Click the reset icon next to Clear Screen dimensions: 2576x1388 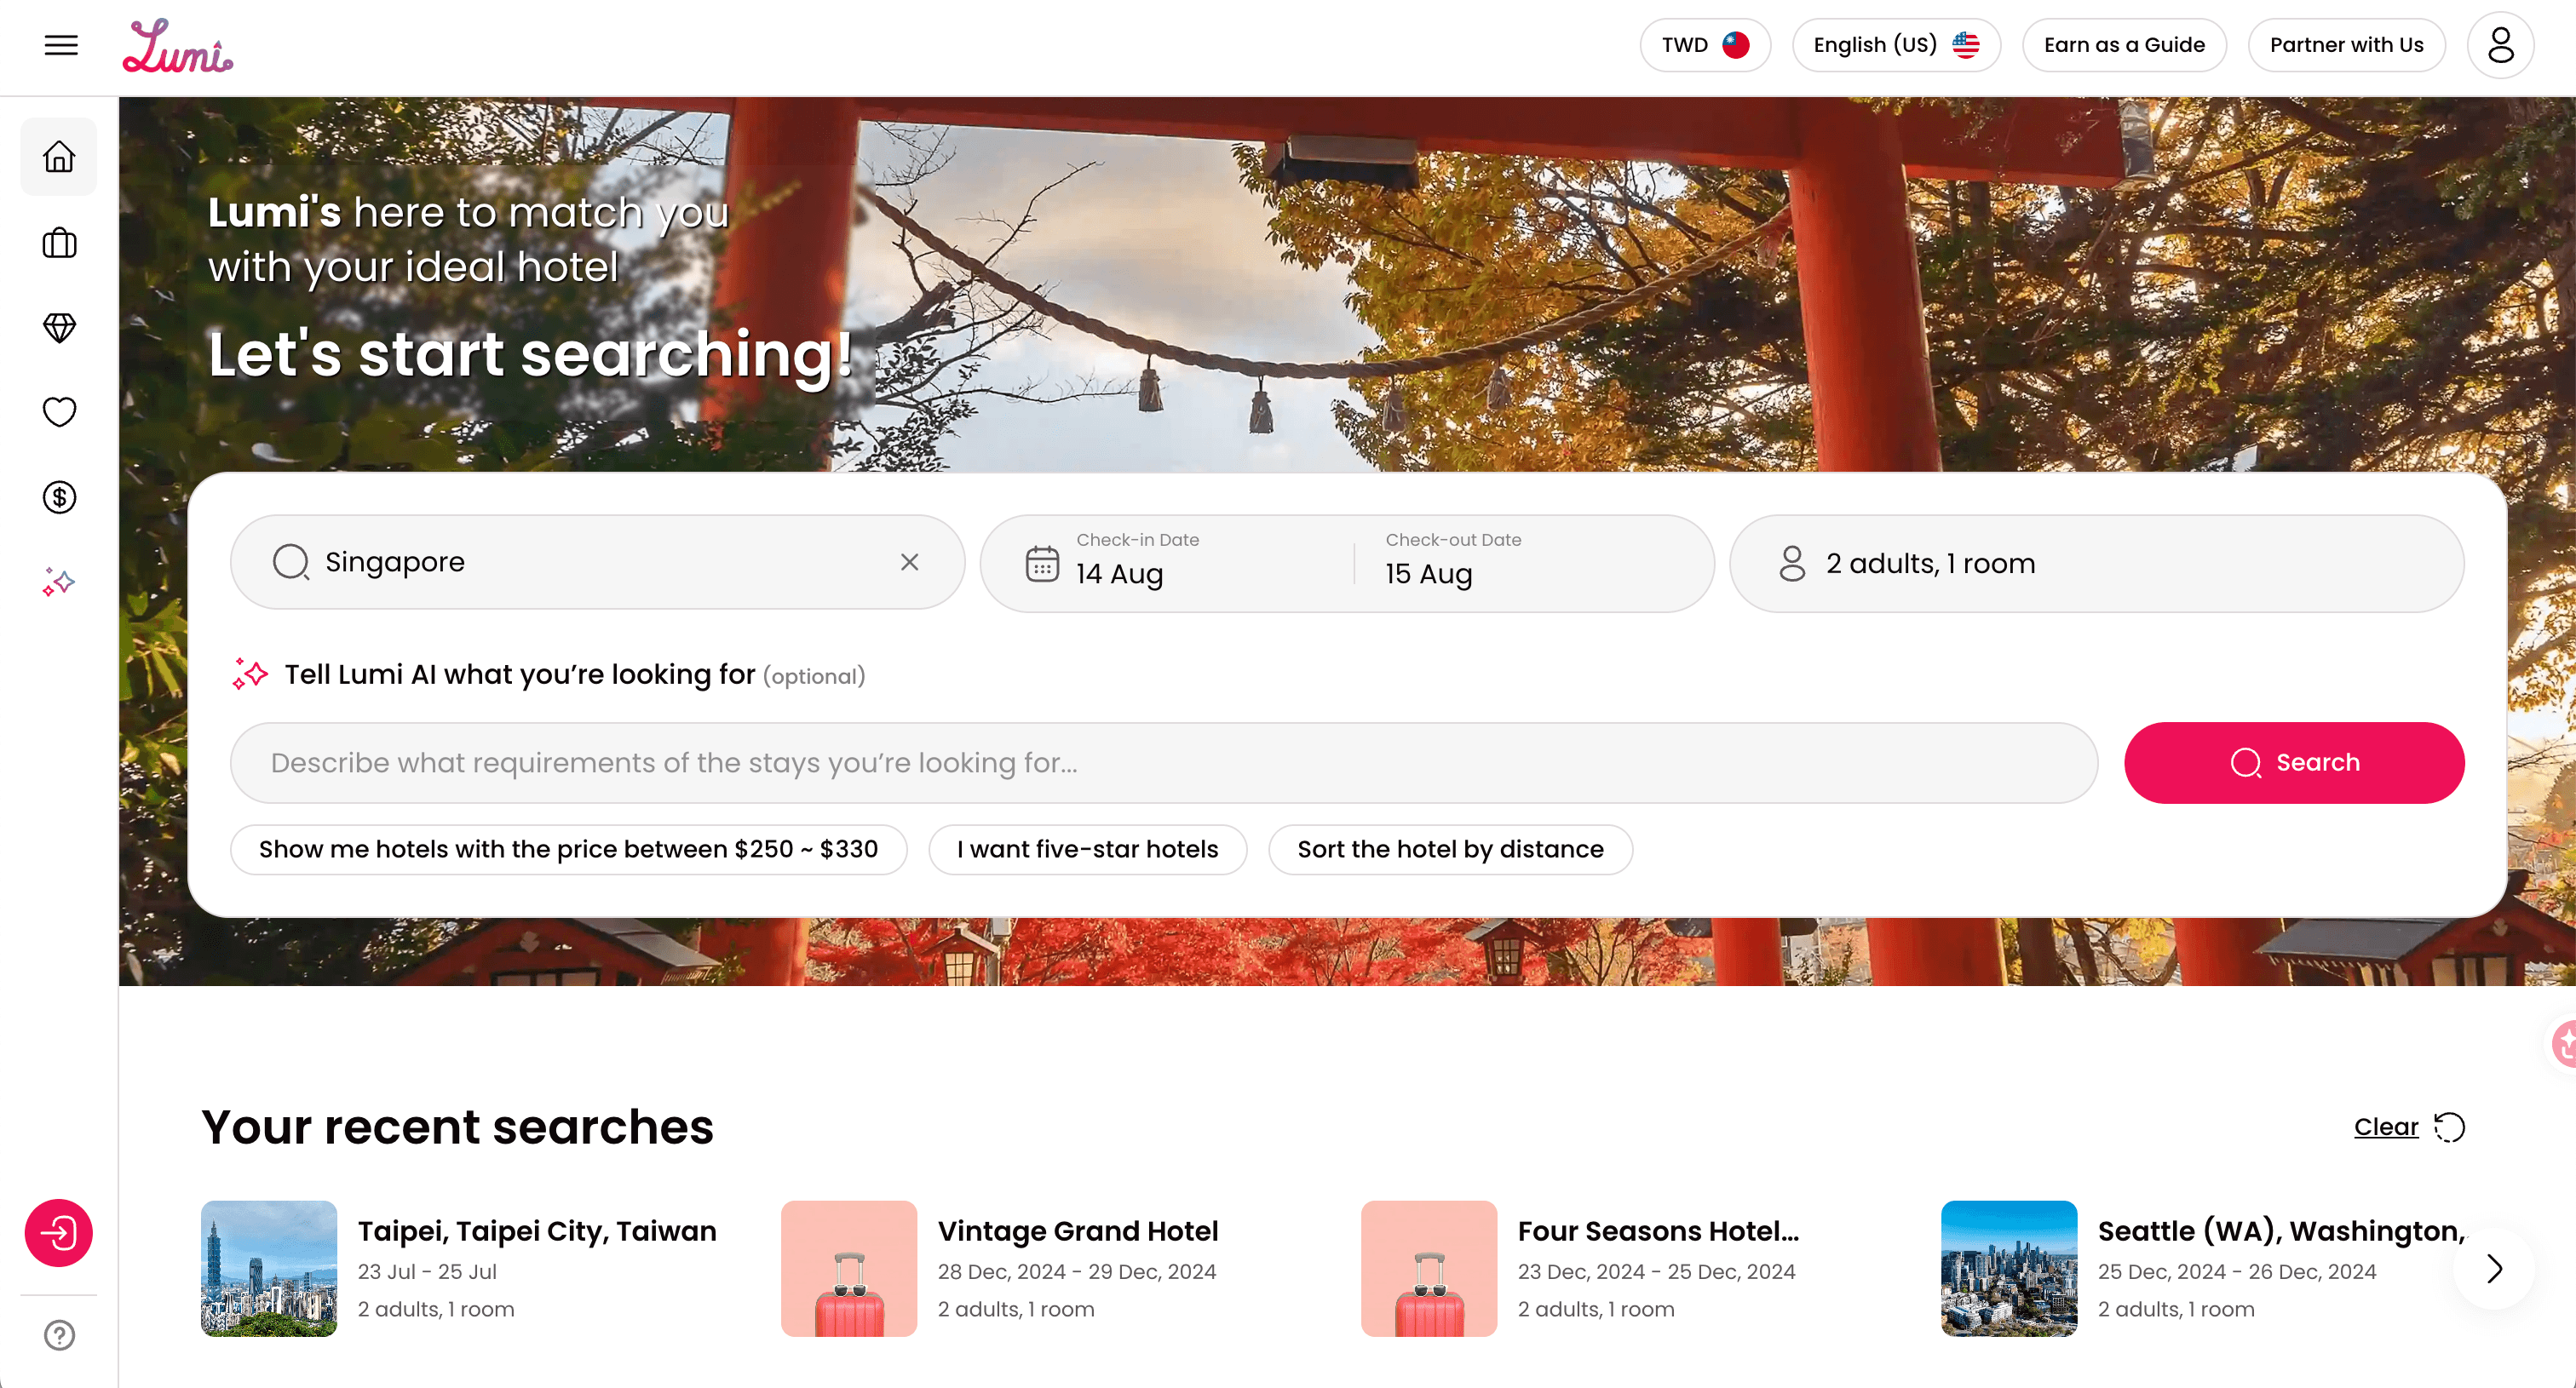(x=2449, y=1127)
